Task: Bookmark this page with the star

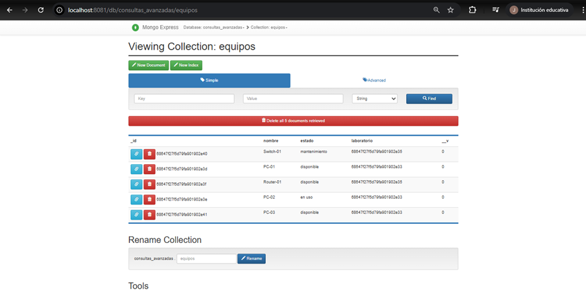Action: [x=450, y=10]
